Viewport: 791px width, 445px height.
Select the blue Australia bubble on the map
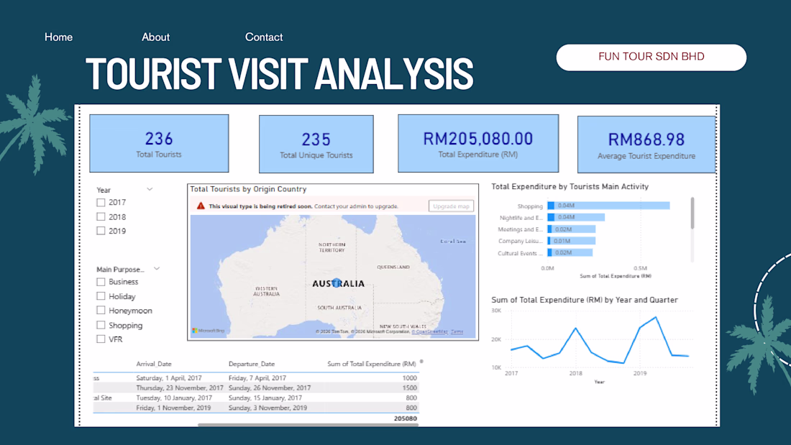337,283
